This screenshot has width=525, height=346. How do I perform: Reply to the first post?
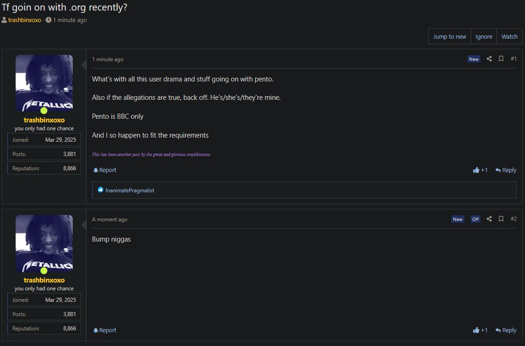(x=506, y=170)
